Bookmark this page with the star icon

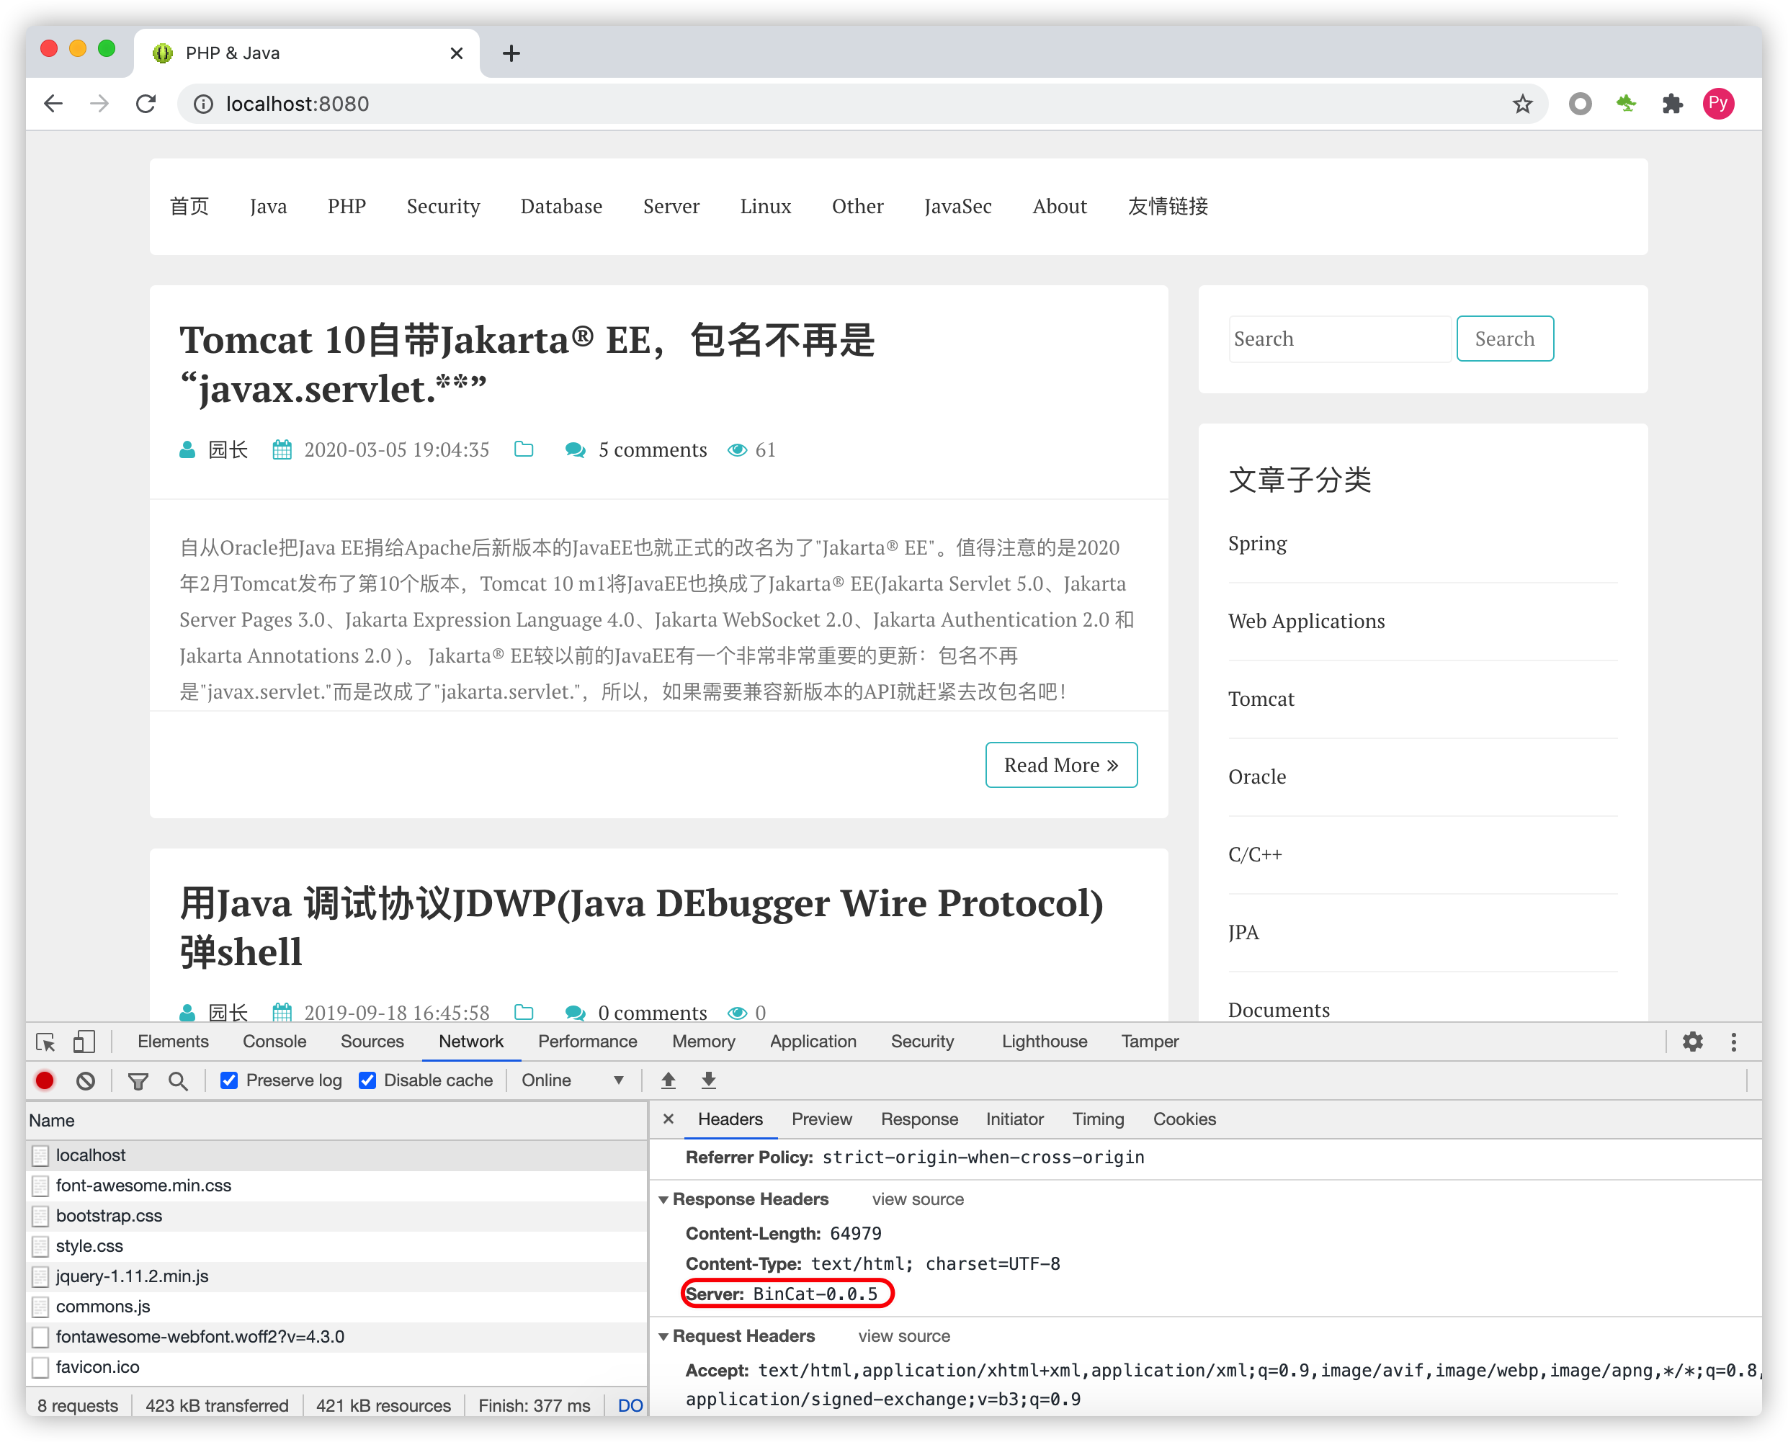click(x=1522, y=104)
